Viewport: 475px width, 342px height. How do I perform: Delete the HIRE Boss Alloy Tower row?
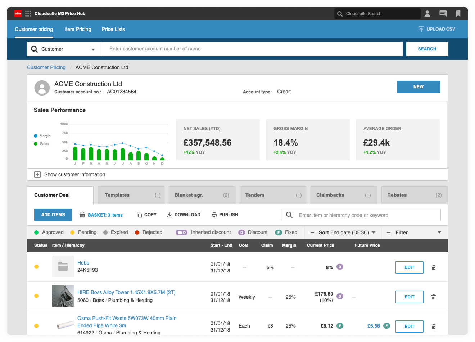click(434, 297)
